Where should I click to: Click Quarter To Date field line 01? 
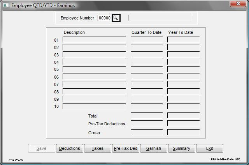(x=147, y=40)
